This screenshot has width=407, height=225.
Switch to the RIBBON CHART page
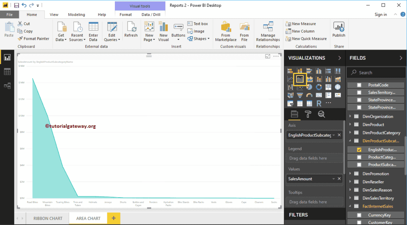click(x=48, y=218)
